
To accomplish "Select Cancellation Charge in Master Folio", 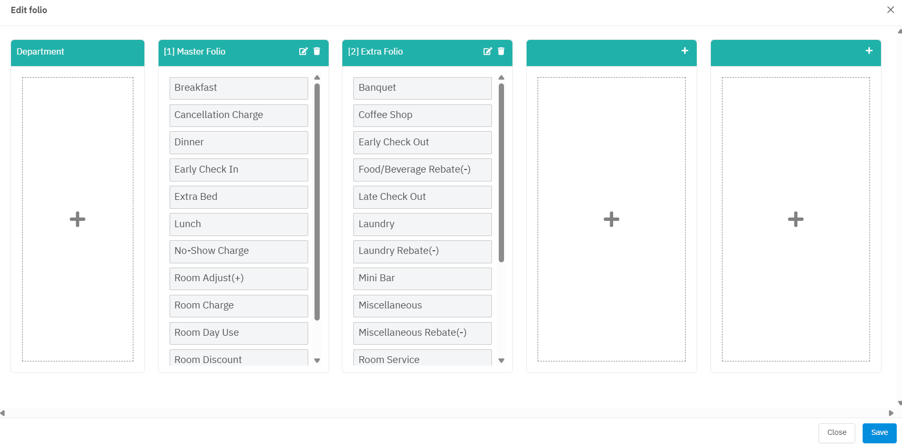I will [x=238, y=115].
